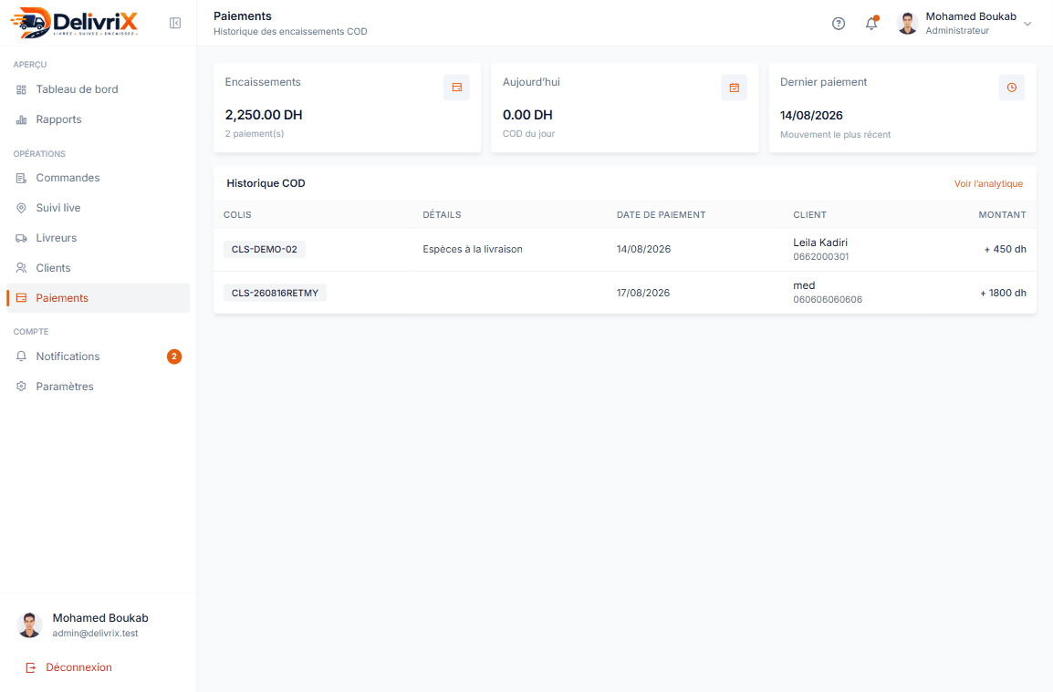Open Commandes in the sidebar

(x=98, y=178)
